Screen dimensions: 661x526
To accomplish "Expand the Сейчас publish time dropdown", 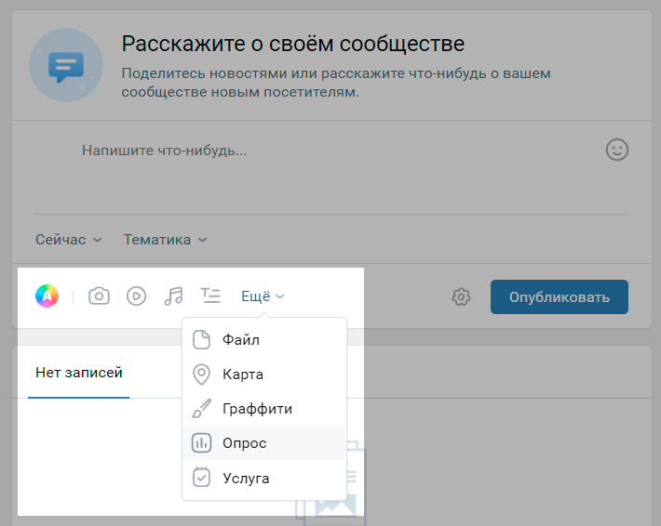I will (69, 240).
